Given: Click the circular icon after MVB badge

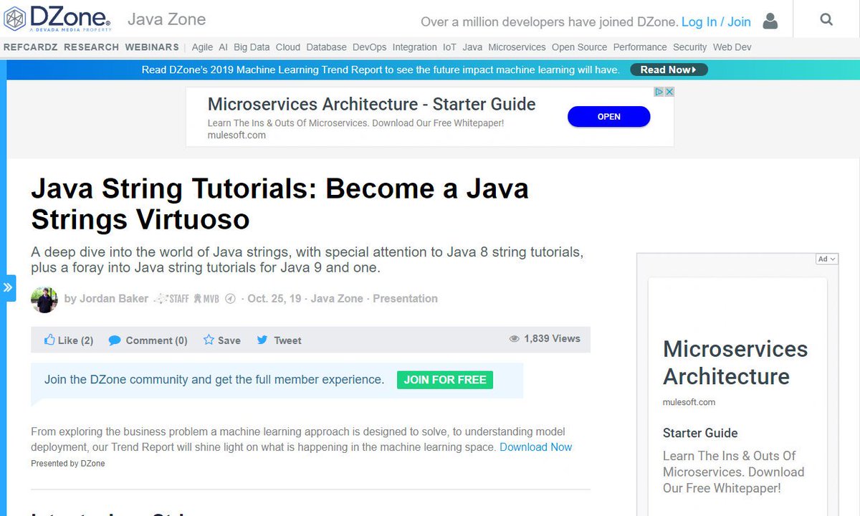Looking at the screenshot, I should point(231,299).
